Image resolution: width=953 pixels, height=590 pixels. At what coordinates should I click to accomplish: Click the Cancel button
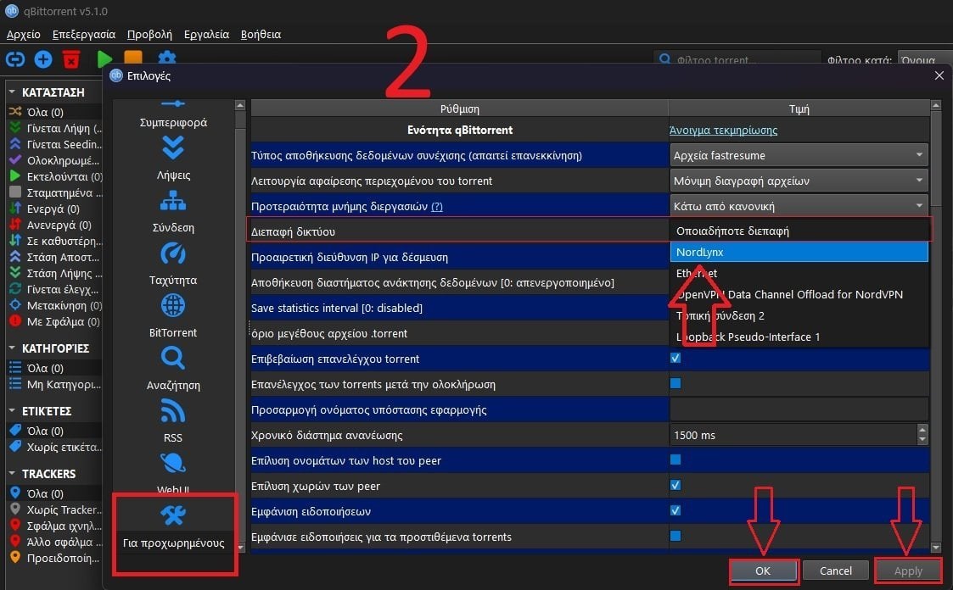[x=836, y=571]
